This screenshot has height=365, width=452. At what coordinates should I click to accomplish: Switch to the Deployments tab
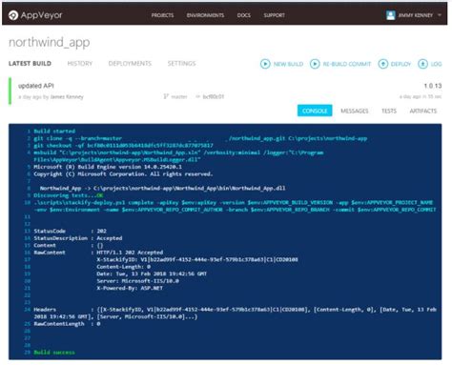click(130, 64)
